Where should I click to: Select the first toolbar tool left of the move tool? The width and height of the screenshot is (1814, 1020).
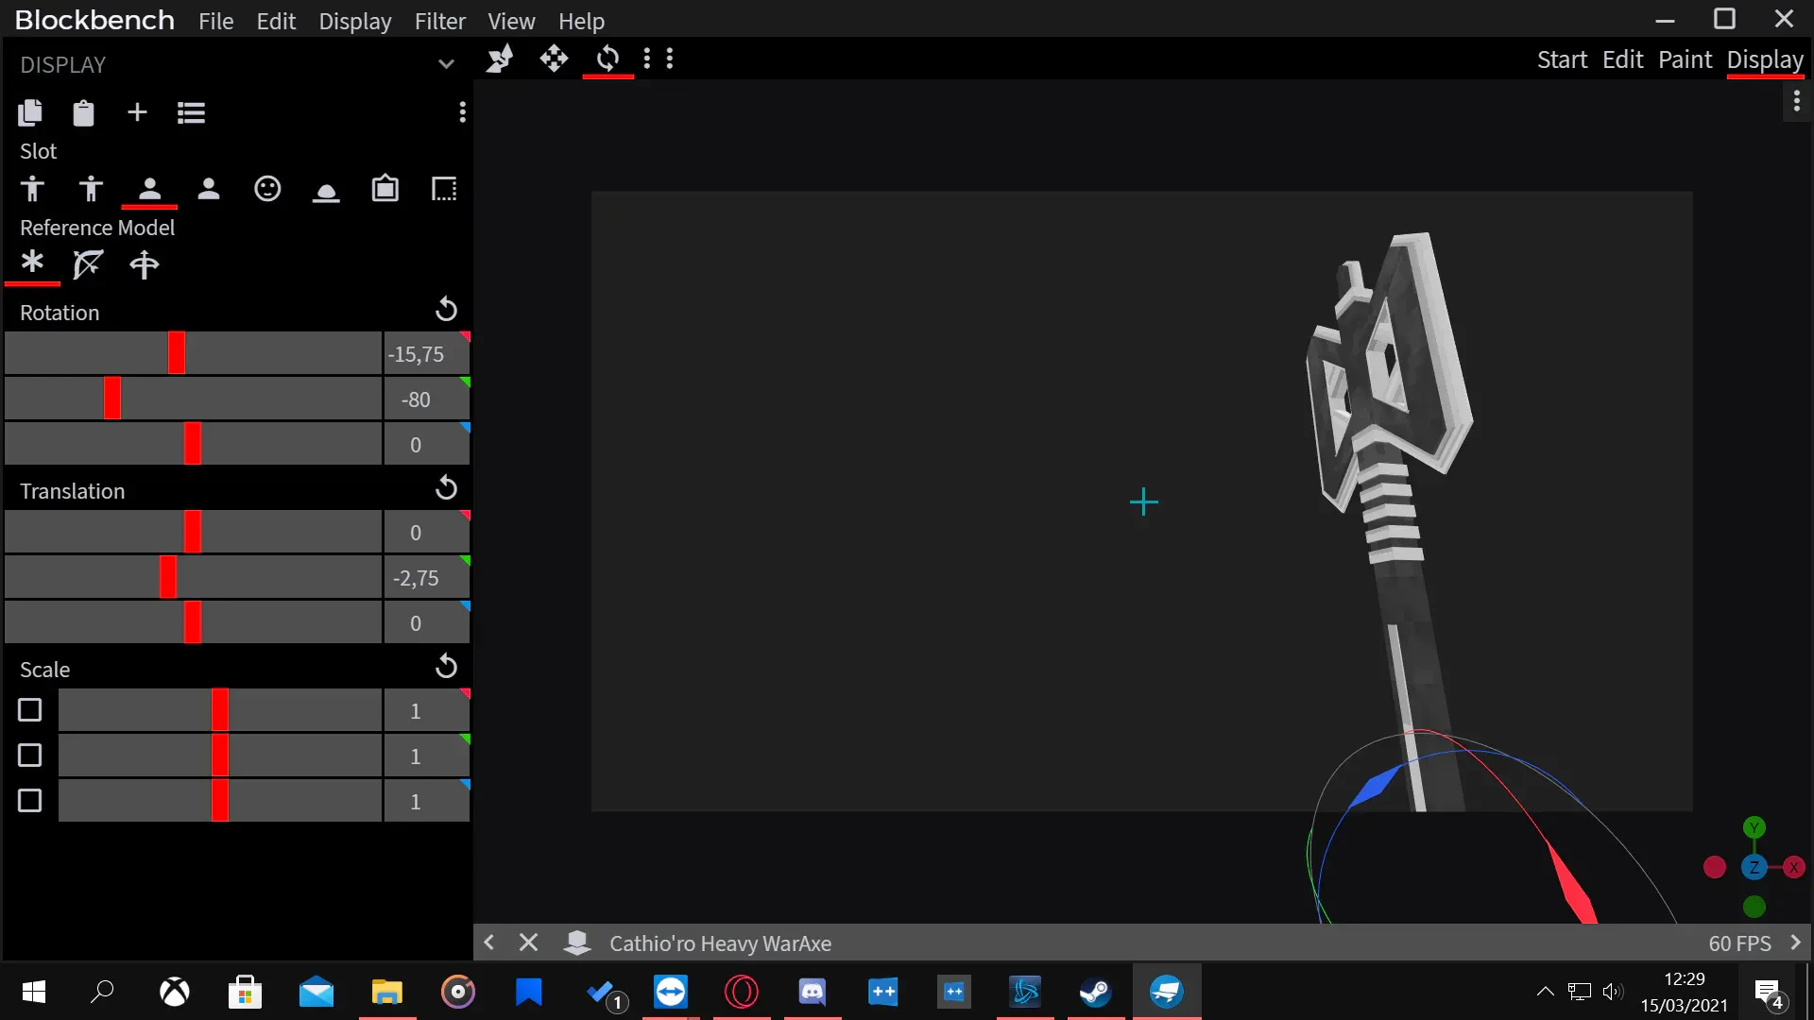(x=500, y=59)
